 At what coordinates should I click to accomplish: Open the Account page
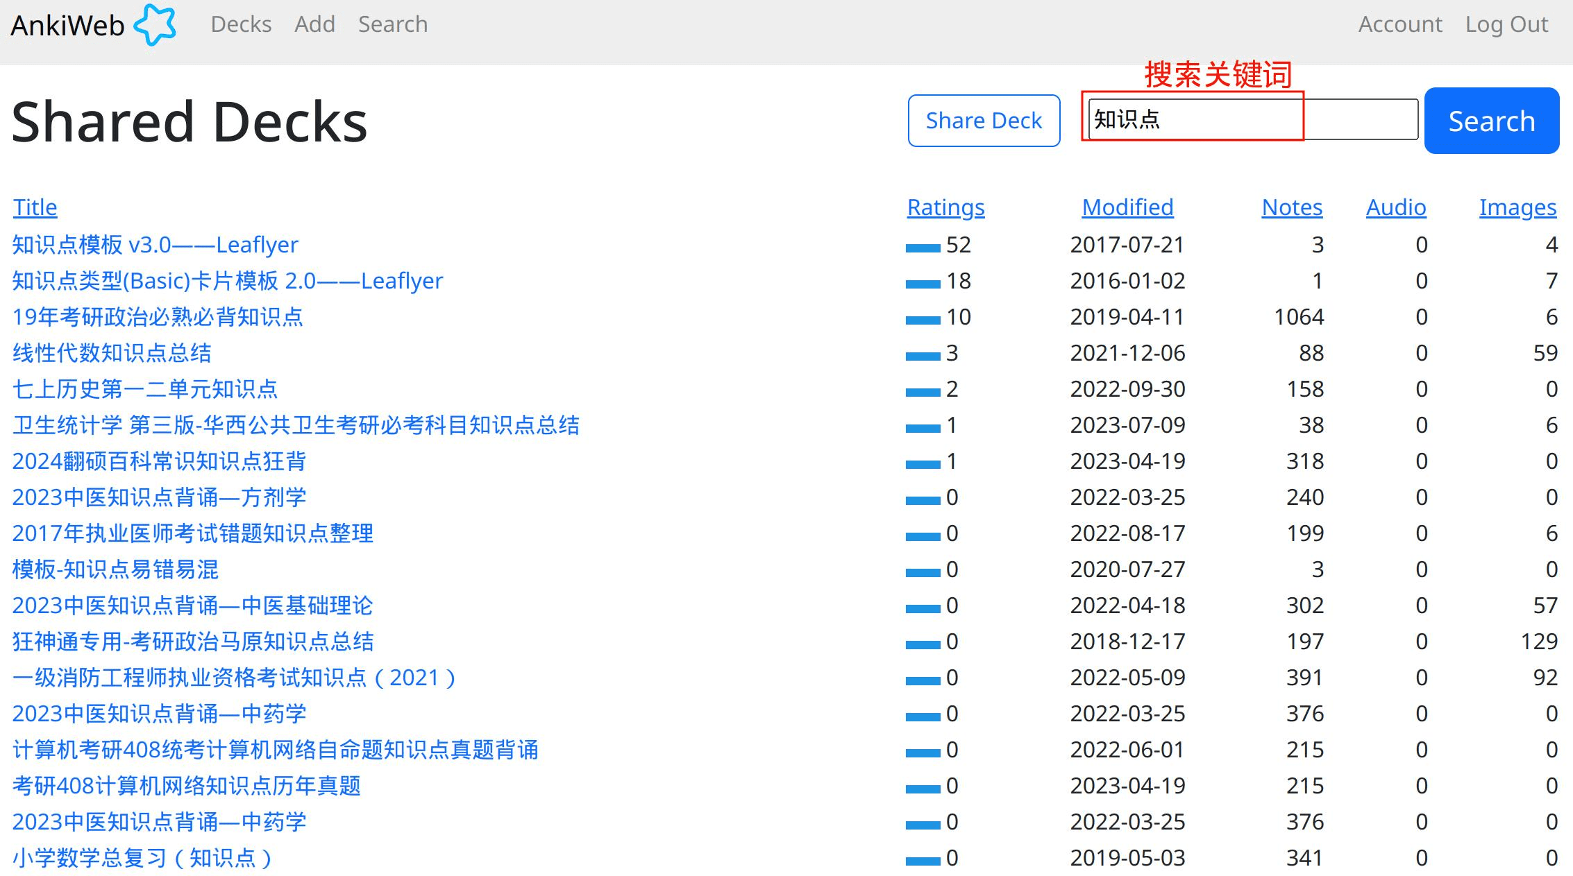click(1400, 24)
